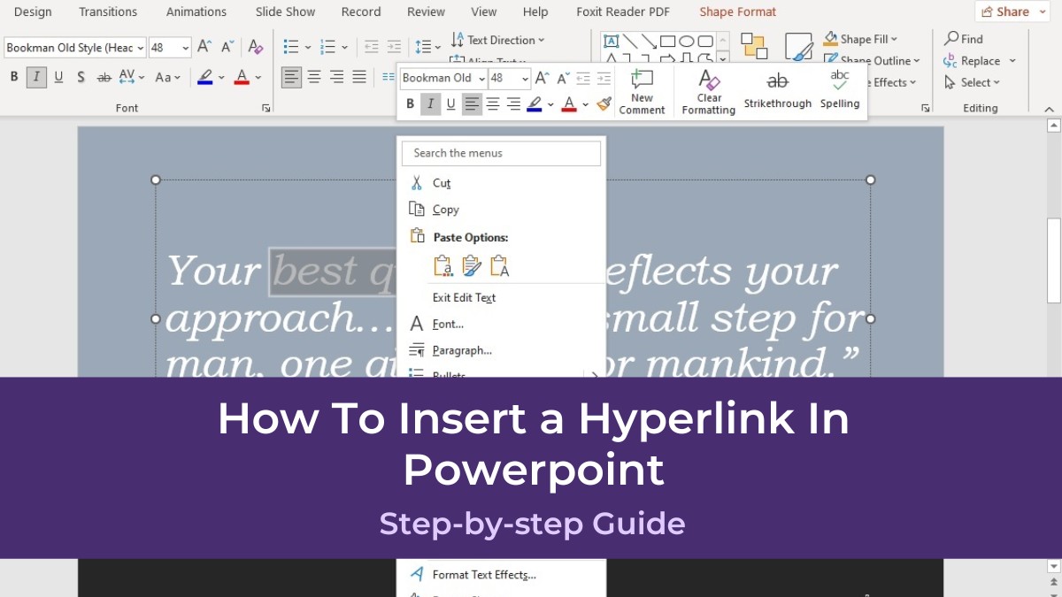The height and width of the screenshot is (597, 1062).
Task: Open the font size dropdown on mini toolbar
Action: point(526,78)
